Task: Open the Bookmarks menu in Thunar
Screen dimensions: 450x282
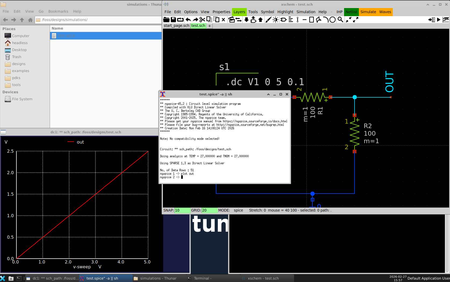Action: [58, 11]
